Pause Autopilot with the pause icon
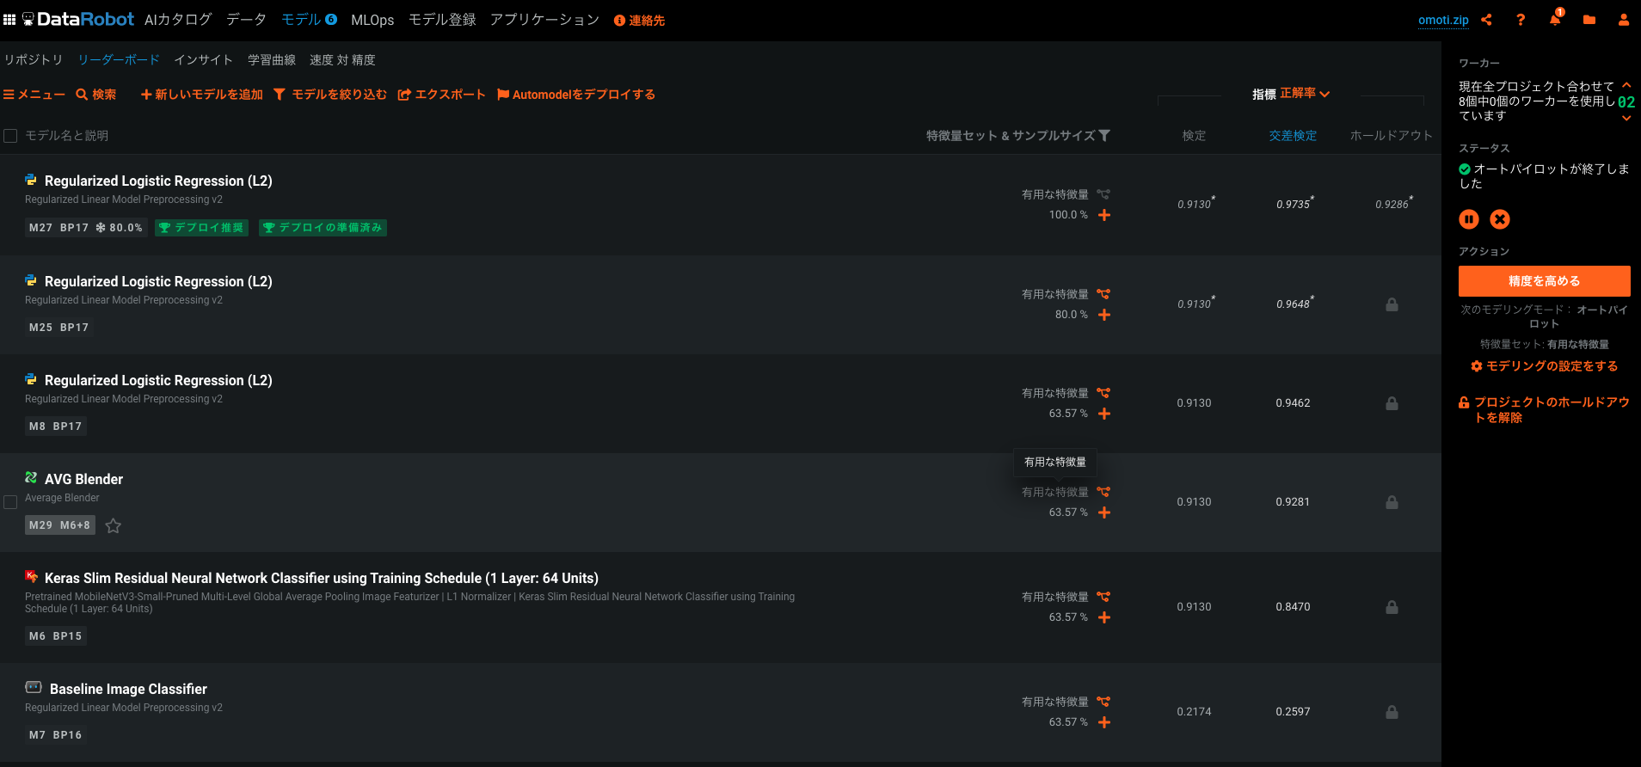 pos(1469,219)
